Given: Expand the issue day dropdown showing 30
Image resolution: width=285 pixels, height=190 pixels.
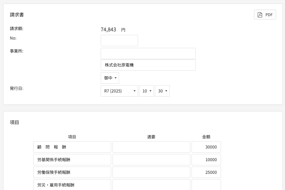Looking at the screenshot, I should [x=162, y=91].
